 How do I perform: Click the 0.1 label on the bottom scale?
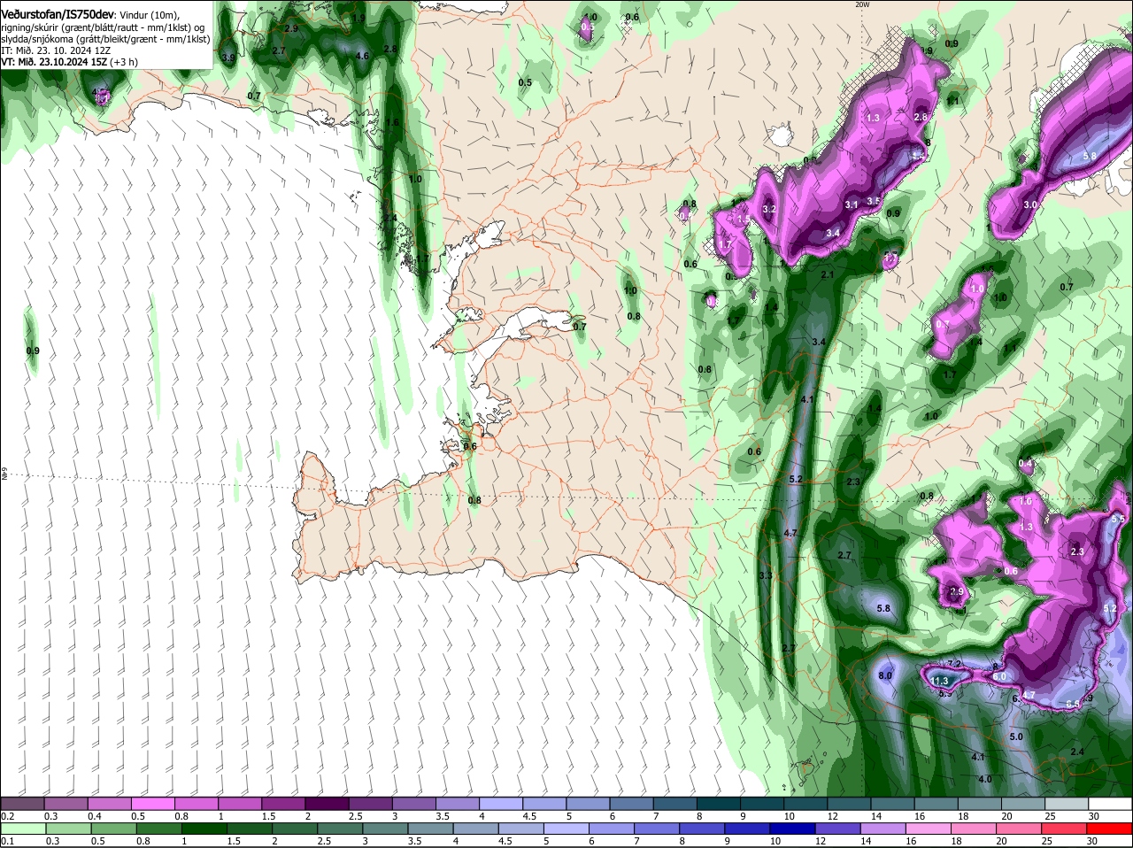[7, 842]
